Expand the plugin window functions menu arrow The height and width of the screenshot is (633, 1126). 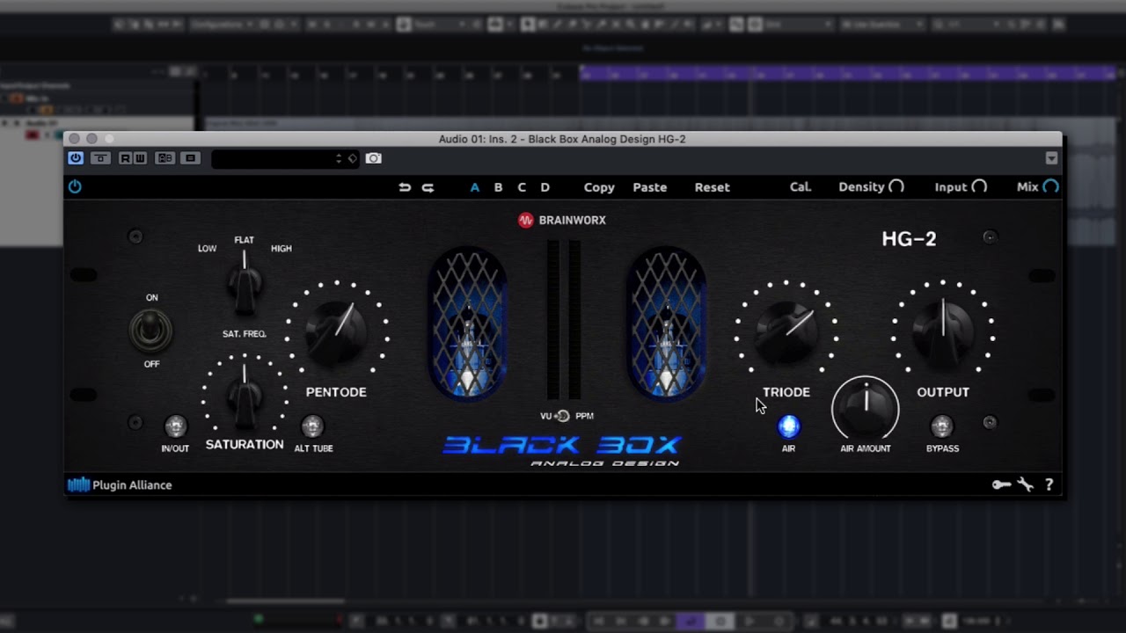click(x=1051, y=158)
